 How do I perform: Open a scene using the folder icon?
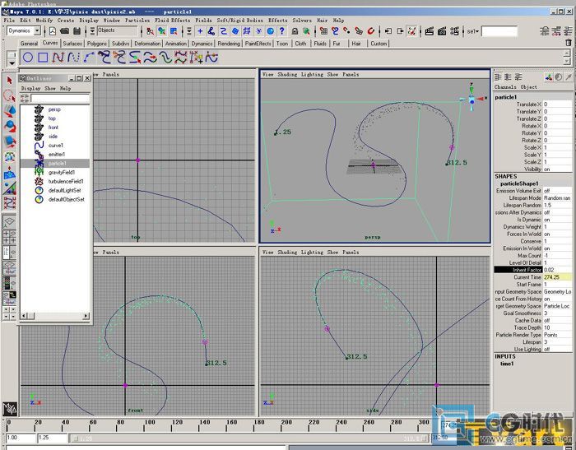[65, 31]
